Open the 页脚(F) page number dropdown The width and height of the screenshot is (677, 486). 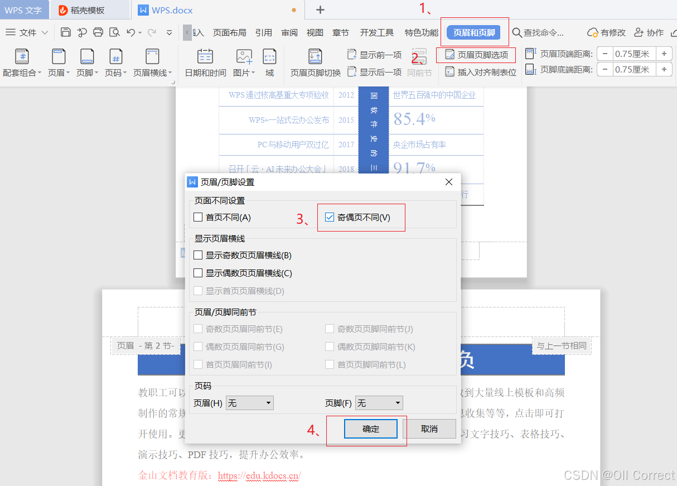[x=379, y=403]
